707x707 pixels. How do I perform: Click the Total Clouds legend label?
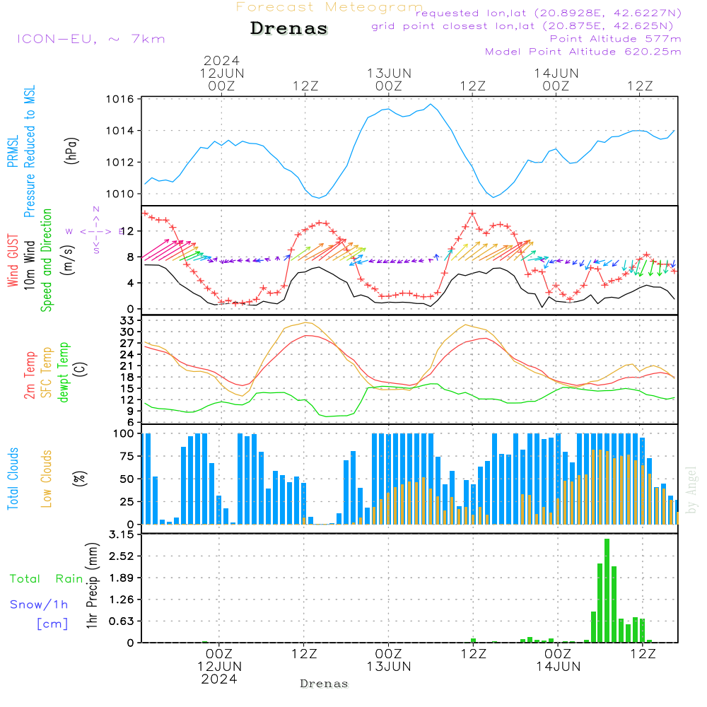13,479
